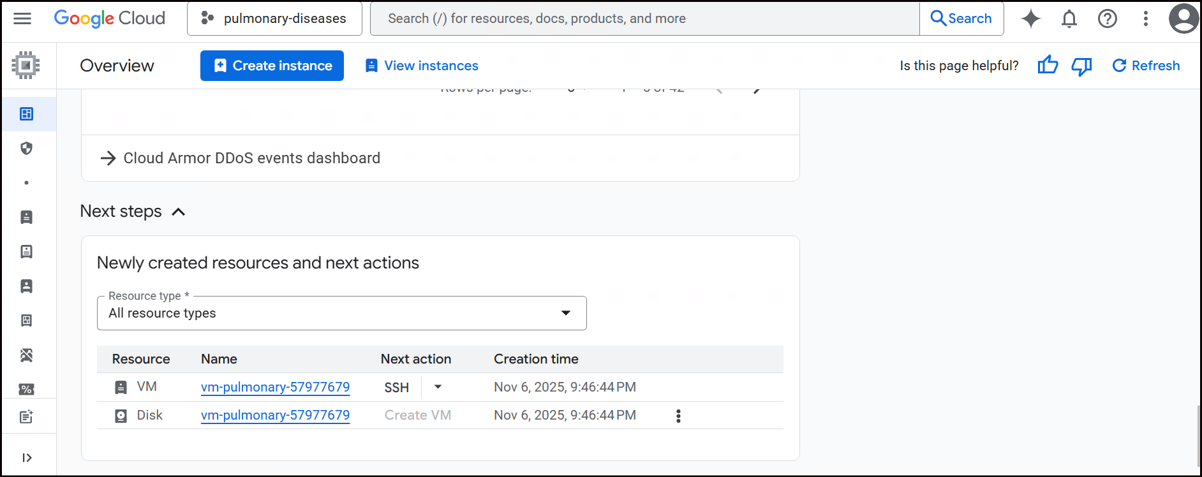Open the three-dot settings menu in header

[1146, 18]
